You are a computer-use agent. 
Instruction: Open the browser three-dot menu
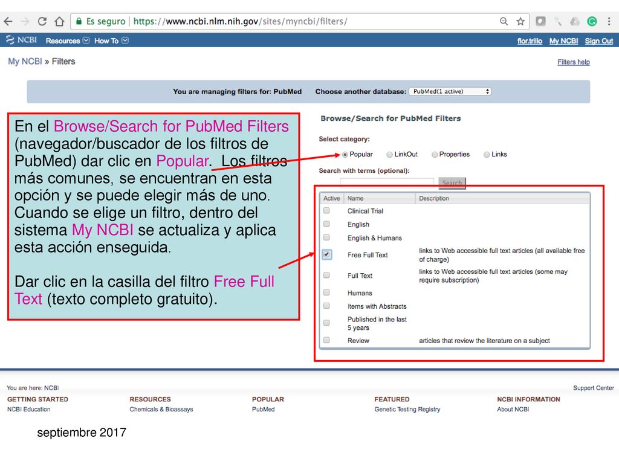[x=609, y=21]
